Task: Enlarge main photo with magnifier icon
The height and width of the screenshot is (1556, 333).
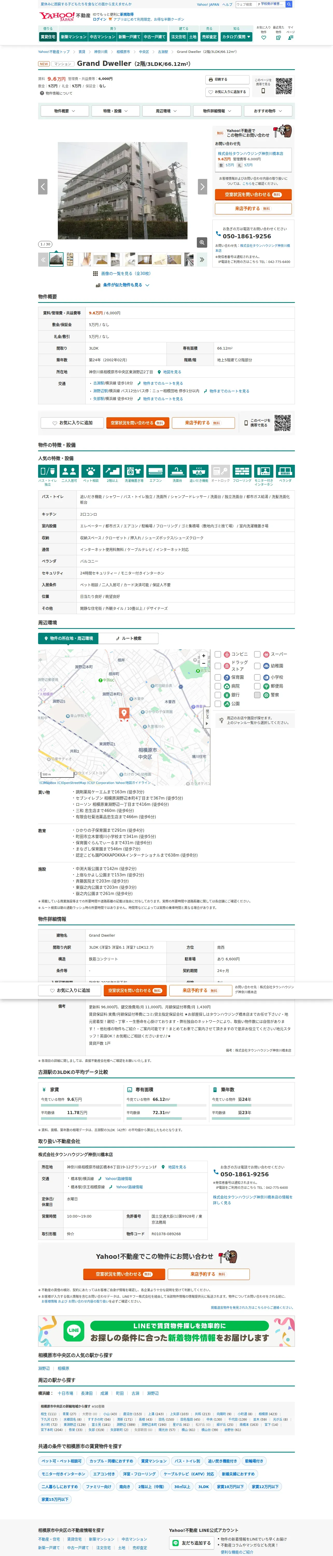Action: click(202, 242)
